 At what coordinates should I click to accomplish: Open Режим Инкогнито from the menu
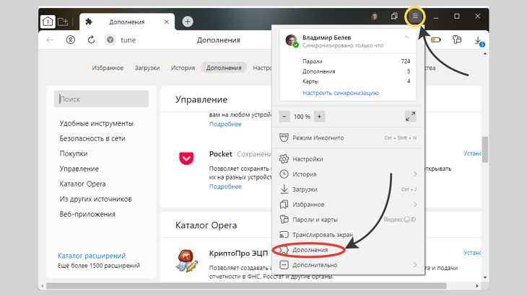coord(318,138)
